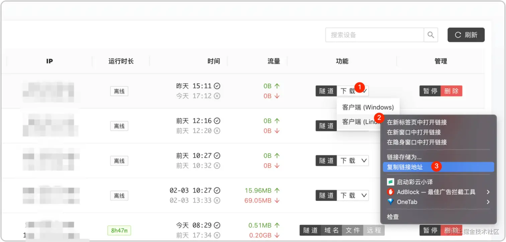
Task: Click 隧道 button in the 昨天 15:11 row
Action: [x=326, y=91]
